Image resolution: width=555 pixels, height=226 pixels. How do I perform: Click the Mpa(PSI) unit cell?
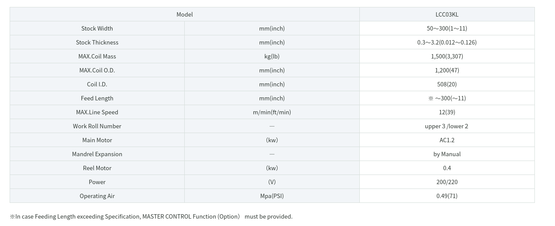point(272,196)
